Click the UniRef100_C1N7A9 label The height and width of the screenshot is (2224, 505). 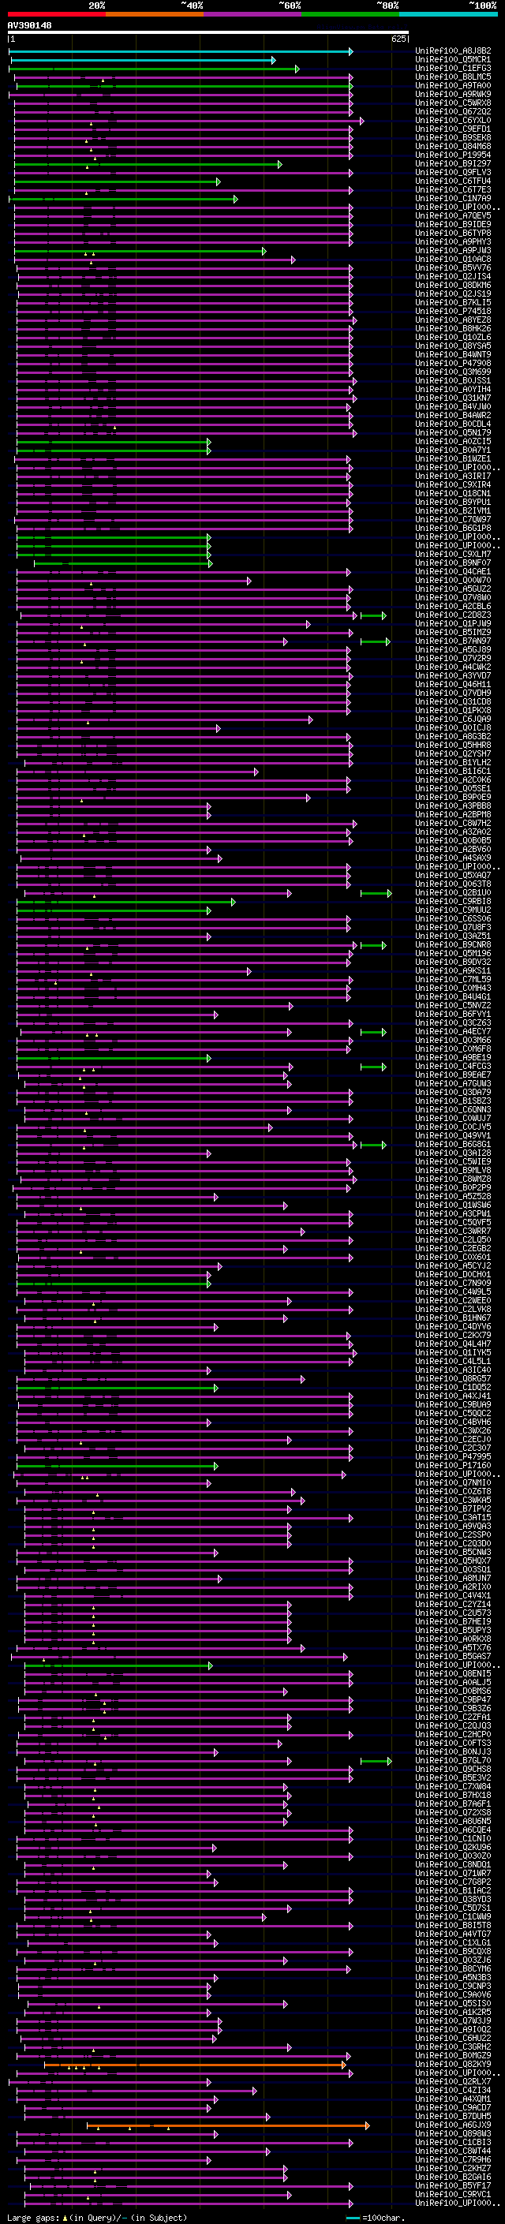[453, 199]
